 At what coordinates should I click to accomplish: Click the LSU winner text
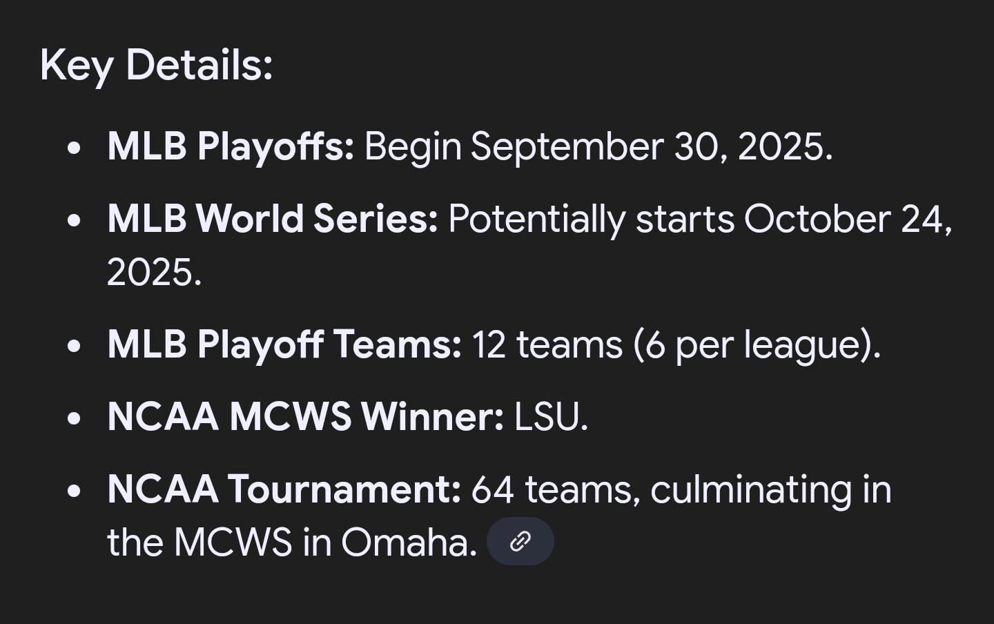[552, 417]
